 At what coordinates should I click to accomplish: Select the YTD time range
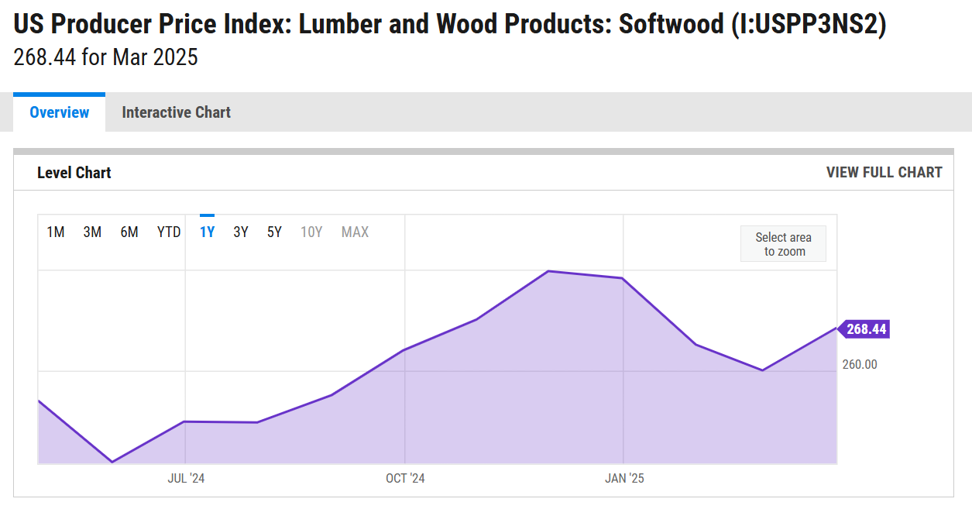pos(167,231)
